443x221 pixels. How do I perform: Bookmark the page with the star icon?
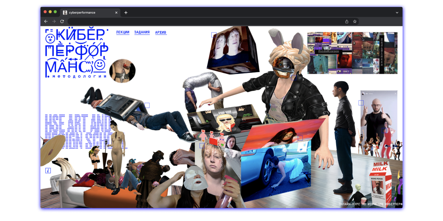(355, 21)
